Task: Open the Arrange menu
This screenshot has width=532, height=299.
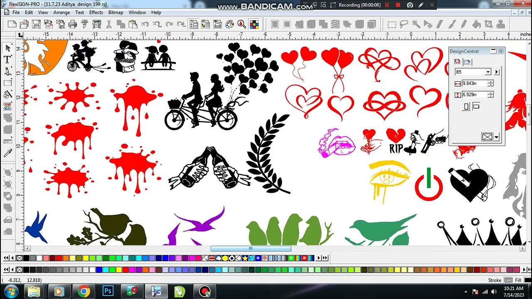Action: (x=62, y=12)
